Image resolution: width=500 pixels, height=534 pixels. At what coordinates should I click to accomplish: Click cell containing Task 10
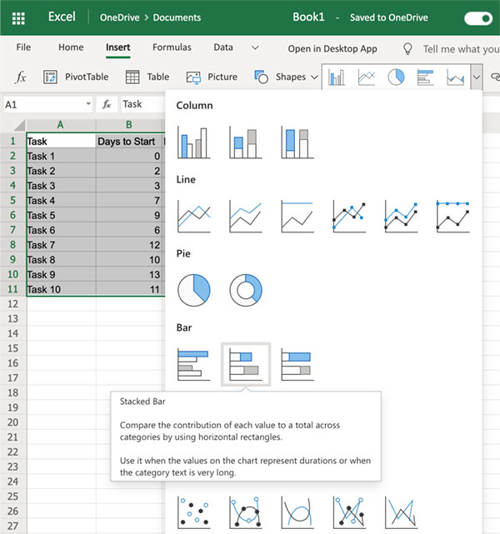click(61, 289)
